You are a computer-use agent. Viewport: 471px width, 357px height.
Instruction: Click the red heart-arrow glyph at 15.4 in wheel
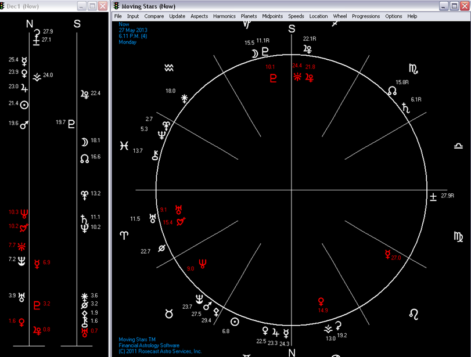(x=181, y=221)
